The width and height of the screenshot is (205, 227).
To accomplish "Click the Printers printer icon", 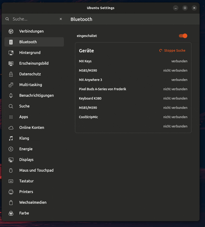I will 11,192.
